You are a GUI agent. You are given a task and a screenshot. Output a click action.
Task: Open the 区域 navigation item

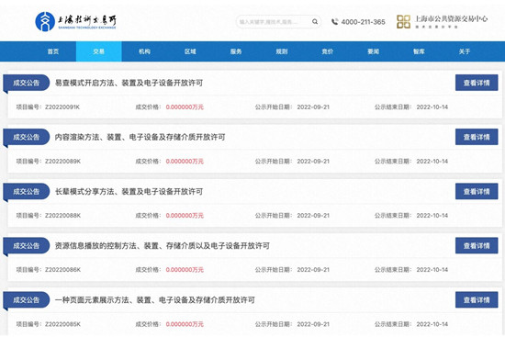click(190, 51)
